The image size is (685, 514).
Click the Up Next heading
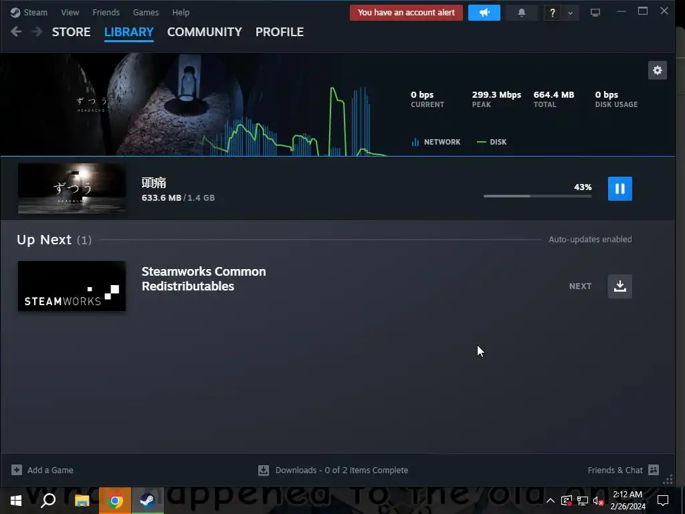[x=44, y=240]
